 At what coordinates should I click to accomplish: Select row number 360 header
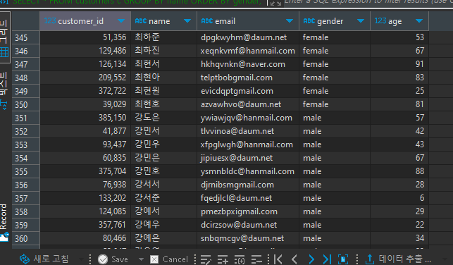coord(25,238)
